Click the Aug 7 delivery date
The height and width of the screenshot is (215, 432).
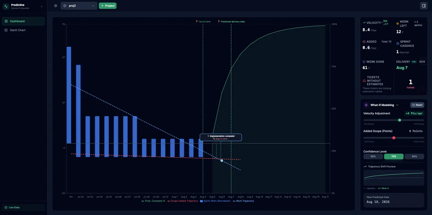402,68
